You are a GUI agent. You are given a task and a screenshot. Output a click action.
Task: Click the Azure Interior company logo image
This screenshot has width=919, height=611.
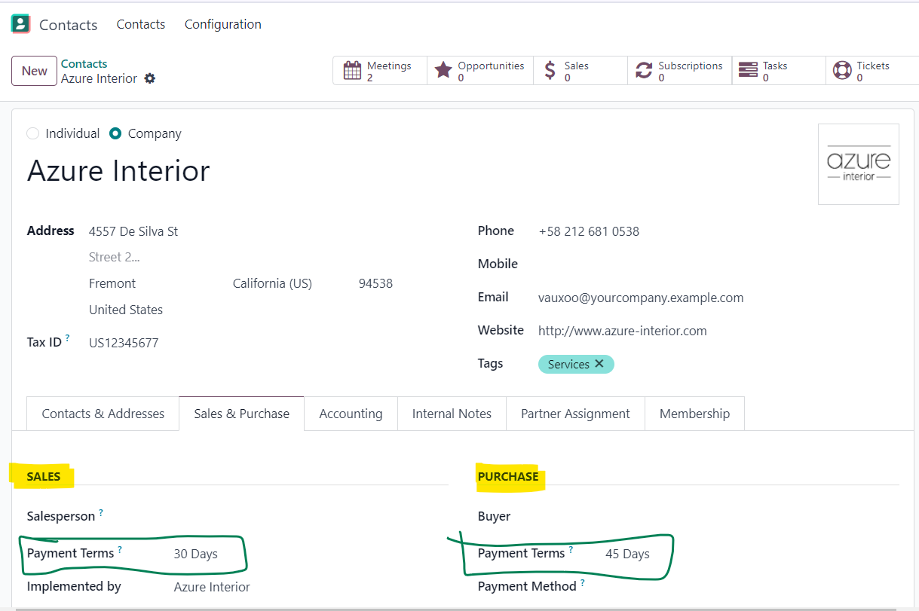pyautogui.click(x=859, y=164)
